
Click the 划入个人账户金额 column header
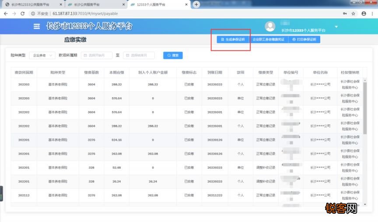[153, 72]
